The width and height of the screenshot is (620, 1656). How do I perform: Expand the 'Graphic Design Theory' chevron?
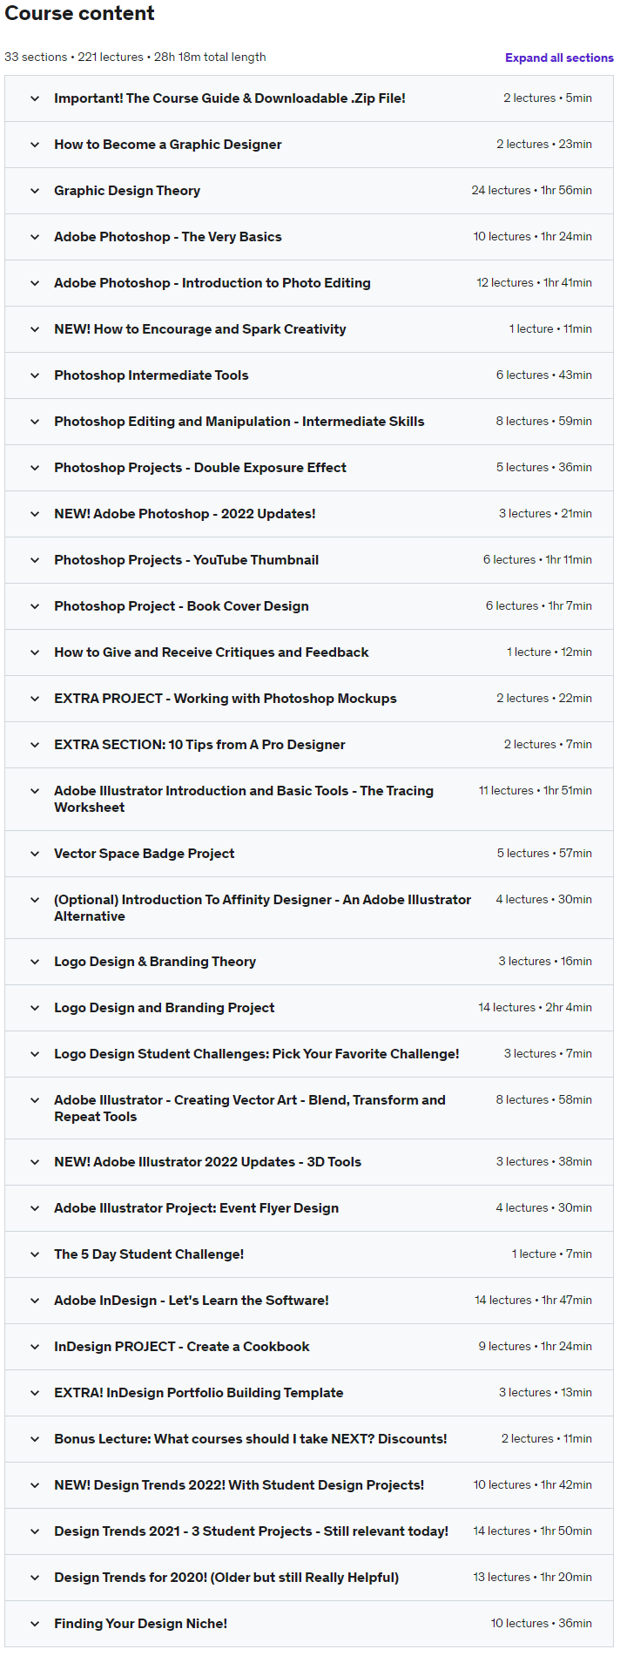[35, 191]
